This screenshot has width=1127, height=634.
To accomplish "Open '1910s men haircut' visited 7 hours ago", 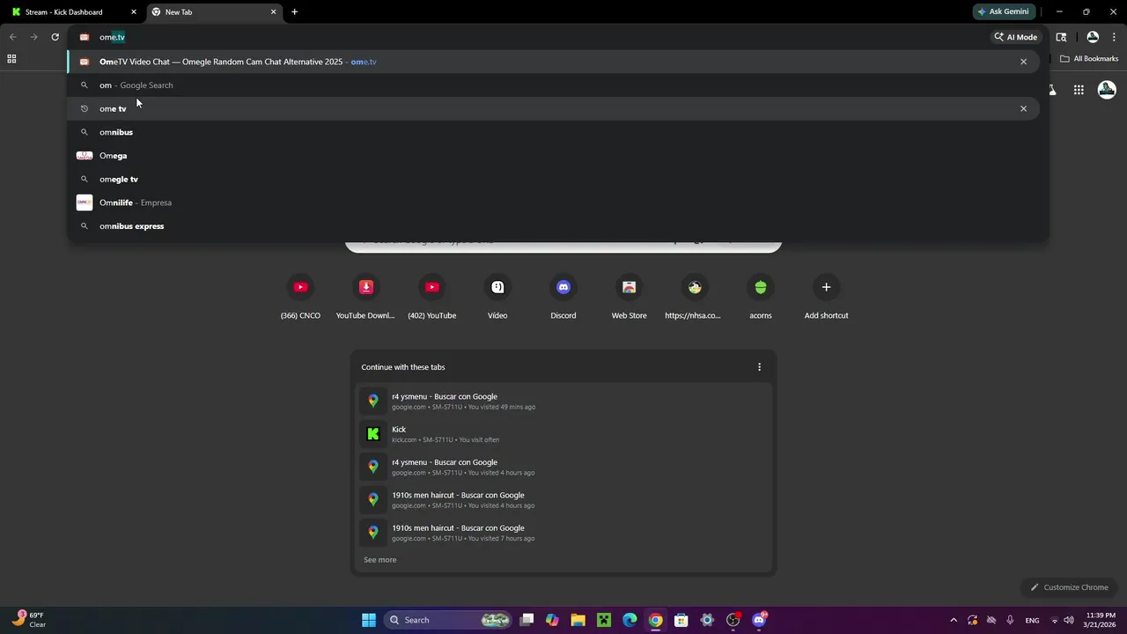I will (563, 533).
